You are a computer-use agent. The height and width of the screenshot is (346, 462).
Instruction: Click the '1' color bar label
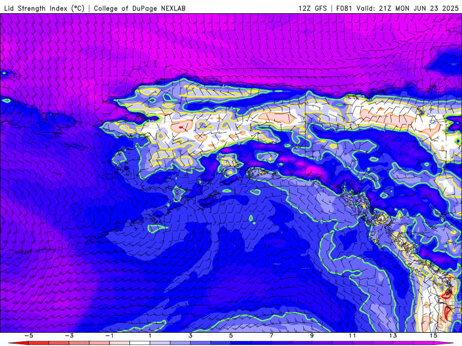150,336
